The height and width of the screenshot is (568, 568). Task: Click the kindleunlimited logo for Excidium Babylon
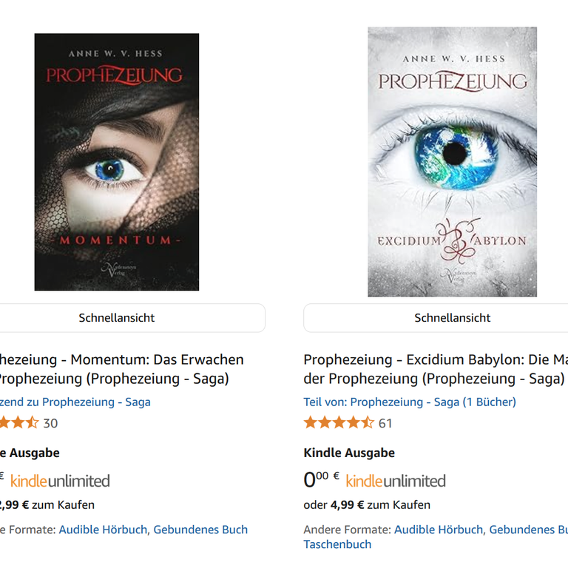pyautogui.click(x=396, y=481)
